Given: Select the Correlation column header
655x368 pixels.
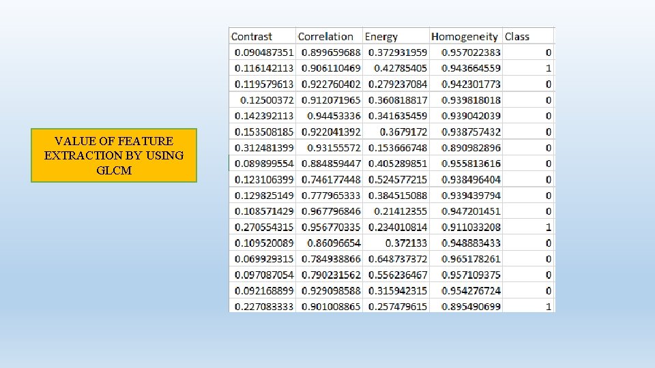Looking at the screenshot, I should coord(329,36).
